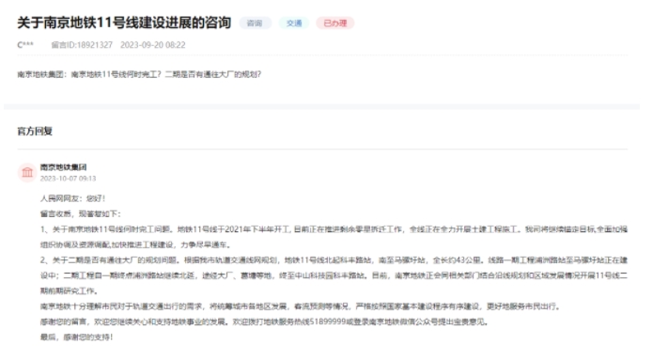Screen dimensions: 652x361
Task: Click the reply timestamp 2023-10-07 09:13
Action: pyautogui.click(x=69, y=179)
